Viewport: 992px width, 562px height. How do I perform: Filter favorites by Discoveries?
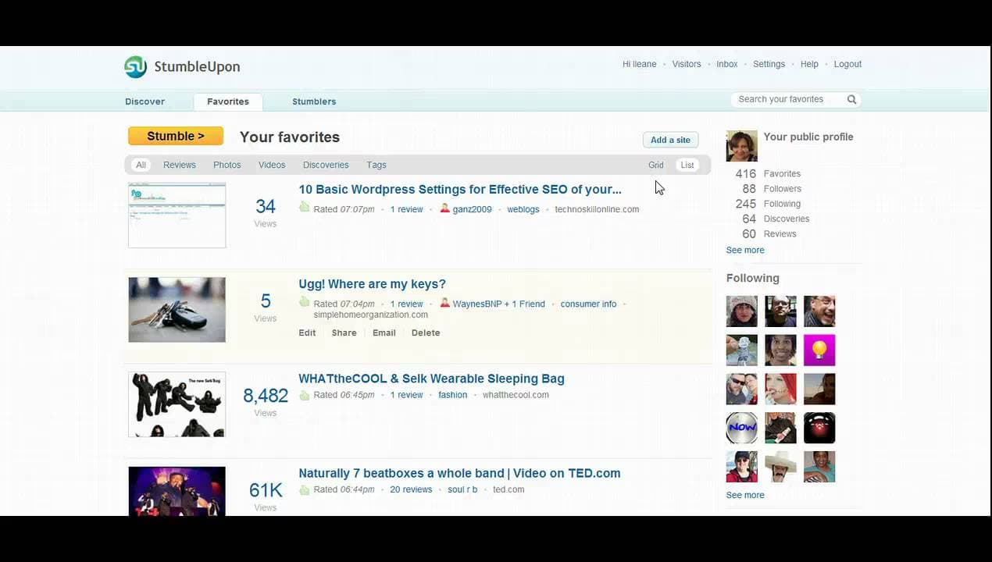click(326, 165)
